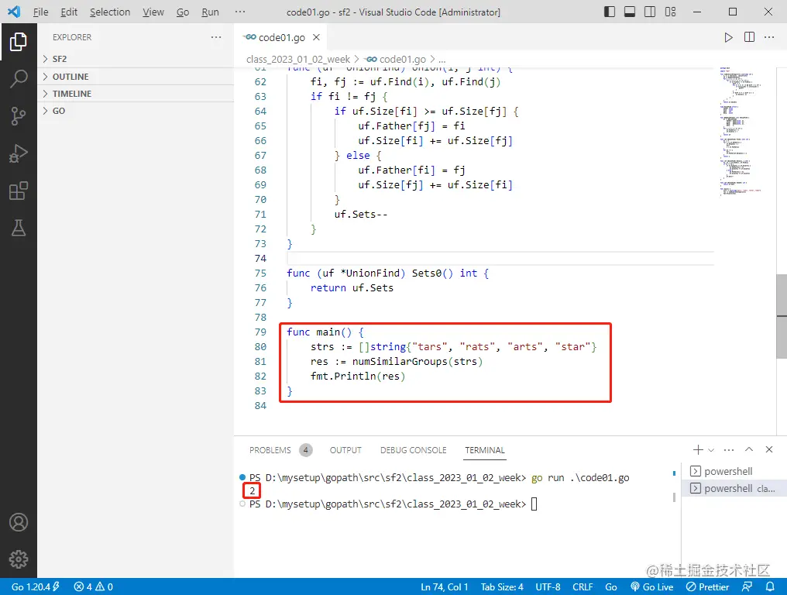Split the editor to the right
Viewport: 787px width, 595px height.
pos(749,37)
